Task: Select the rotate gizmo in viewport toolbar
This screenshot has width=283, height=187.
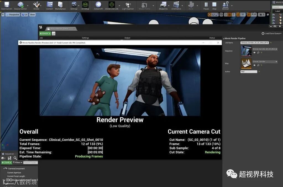Action: pyautogui.click(x=213, y=15)
